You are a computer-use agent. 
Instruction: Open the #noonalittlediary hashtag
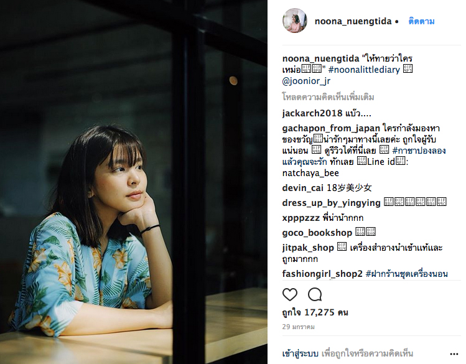click(x=364, y=70)
